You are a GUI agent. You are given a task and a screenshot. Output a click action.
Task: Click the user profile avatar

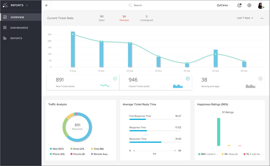click(x=260, y=5)
